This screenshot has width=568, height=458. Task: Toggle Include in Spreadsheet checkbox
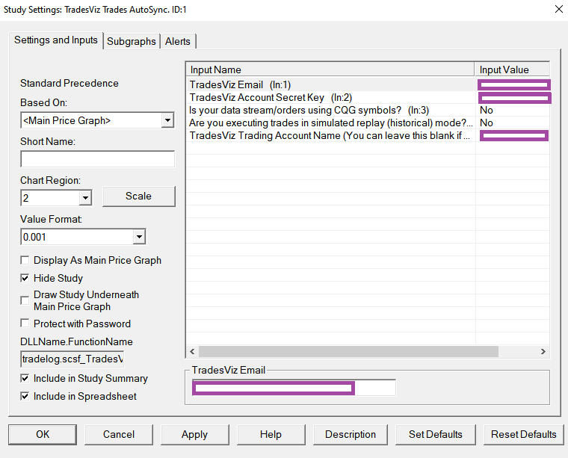pyautogui.click(x=25, y=396)
